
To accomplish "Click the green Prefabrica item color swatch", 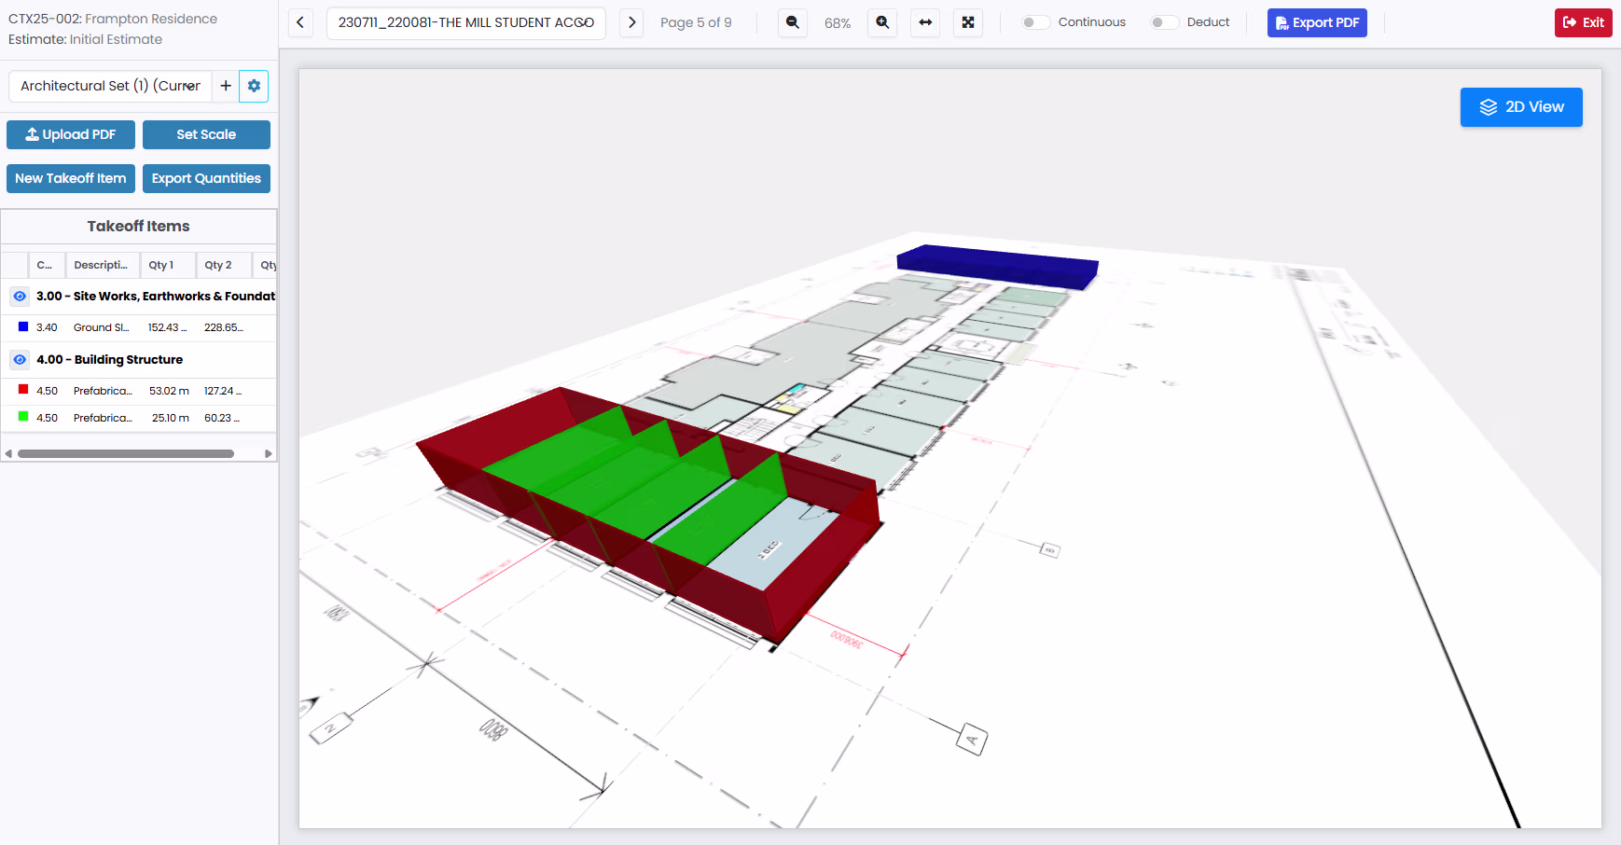I will (23, 417).
